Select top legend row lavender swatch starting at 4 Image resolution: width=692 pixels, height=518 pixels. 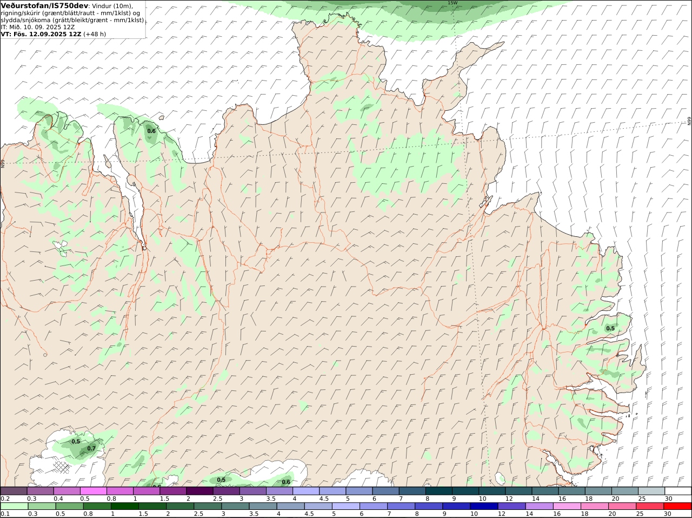coord(306,491)
